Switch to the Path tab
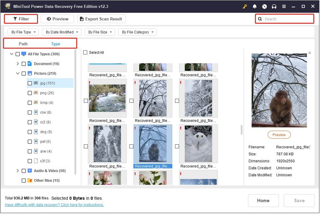Viewport: 320px width, 214px height. (23, 44)
